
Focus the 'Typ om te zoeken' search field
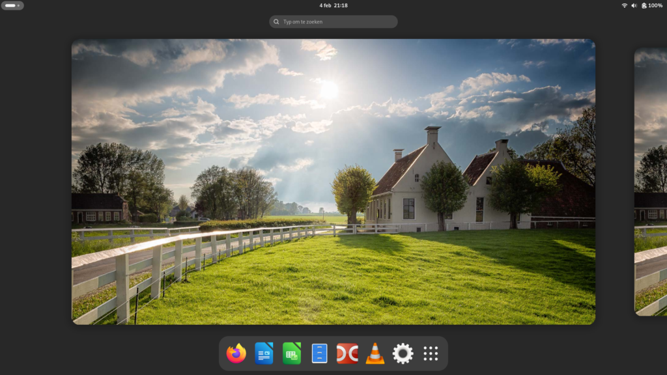(x=339, y=21)
